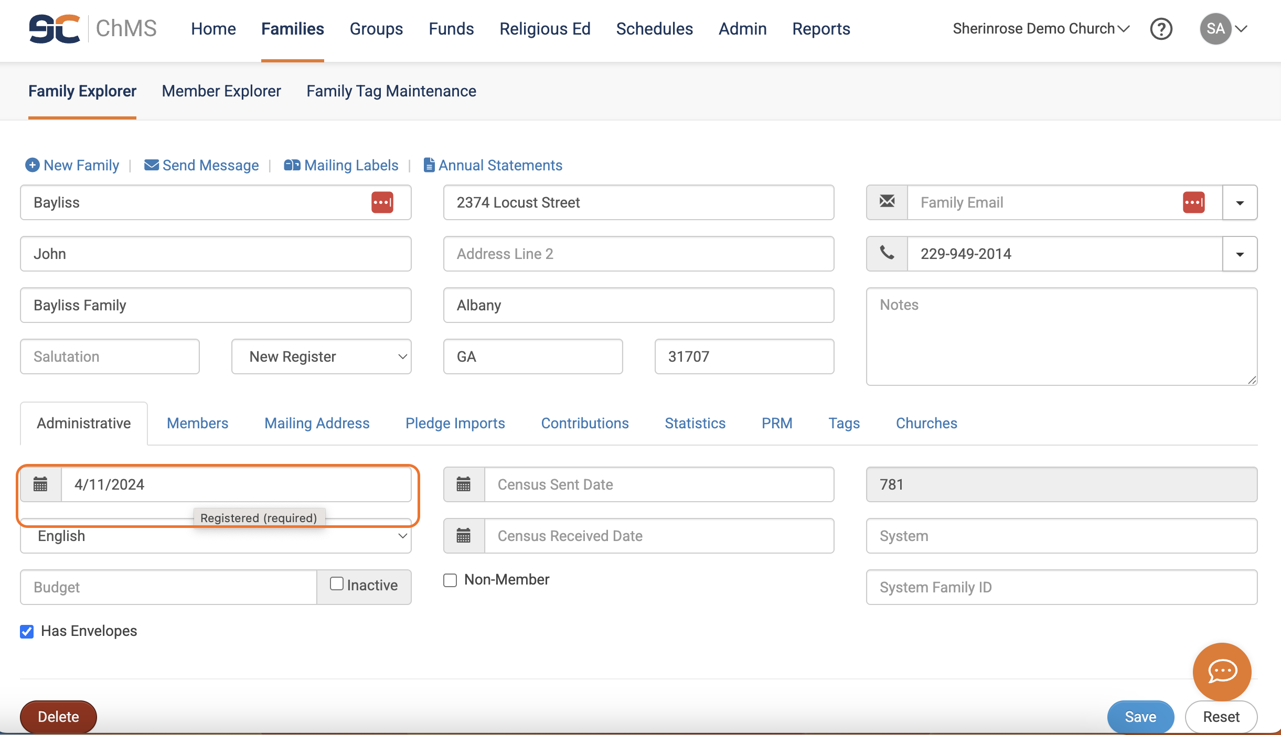Check the Inactive checkbox

(x=336, y=584)
